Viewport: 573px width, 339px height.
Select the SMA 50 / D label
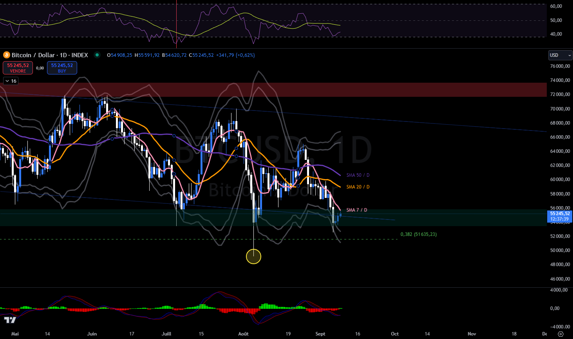click(x=358, y=175)
